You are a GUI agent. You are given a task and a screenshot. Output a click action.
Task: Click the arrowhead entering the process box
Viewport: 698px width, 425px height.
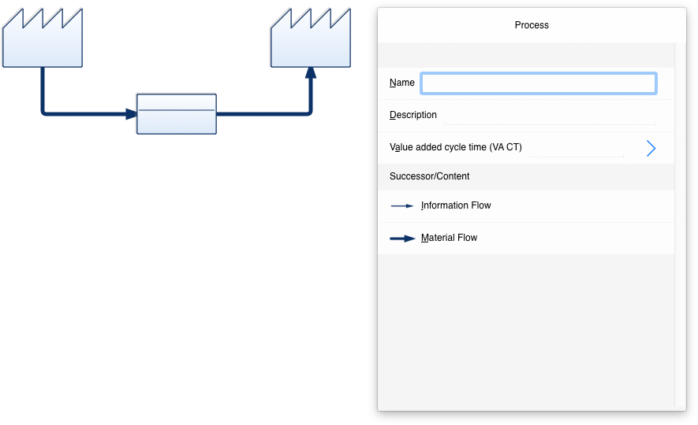point(132,114)
